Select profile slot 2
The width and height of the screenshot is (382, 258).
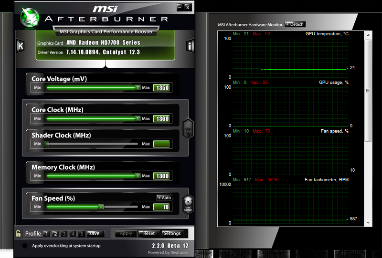coord(55,234)
